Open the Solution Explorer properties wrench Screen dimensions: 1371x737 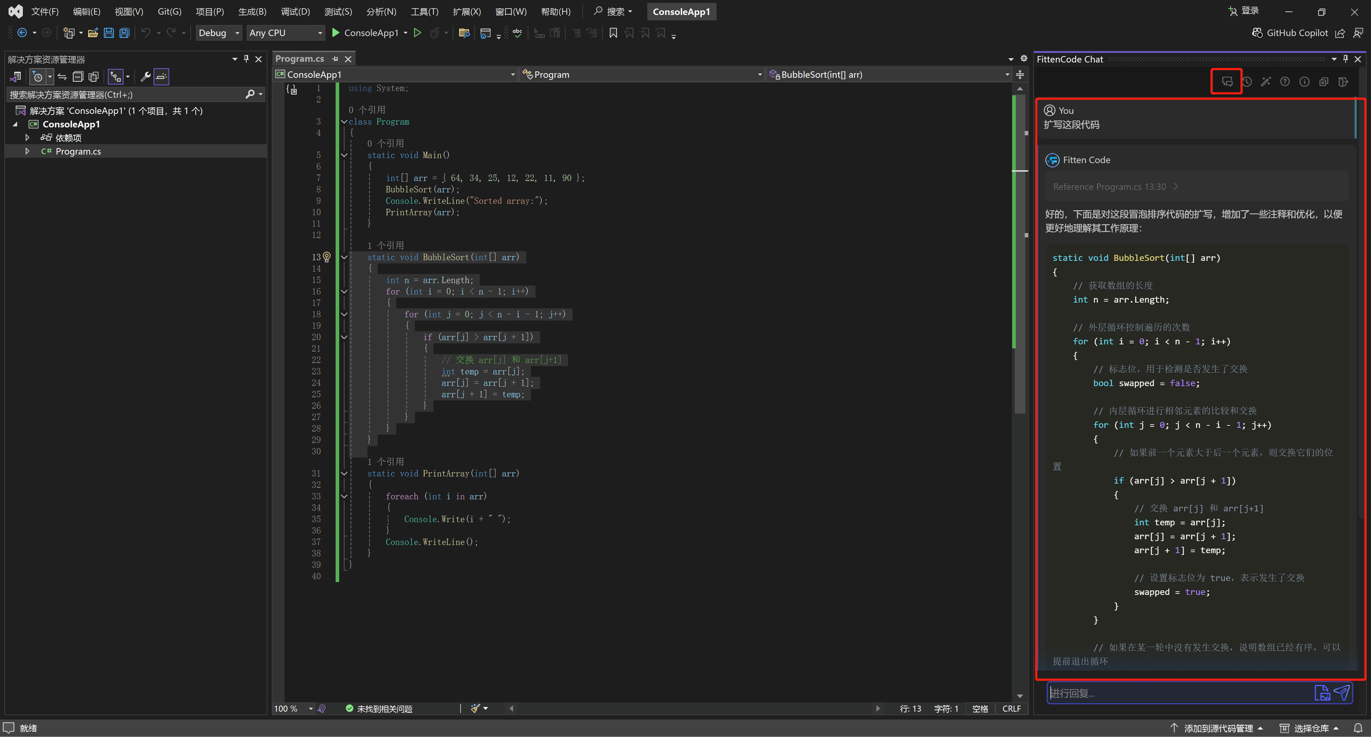coord(145,77)
